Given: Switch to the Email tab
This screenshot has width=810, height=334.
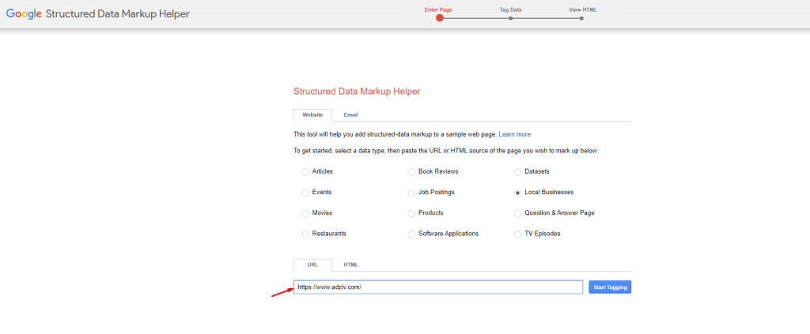Looking at the screenshot, I should click(x=350, y=115).
